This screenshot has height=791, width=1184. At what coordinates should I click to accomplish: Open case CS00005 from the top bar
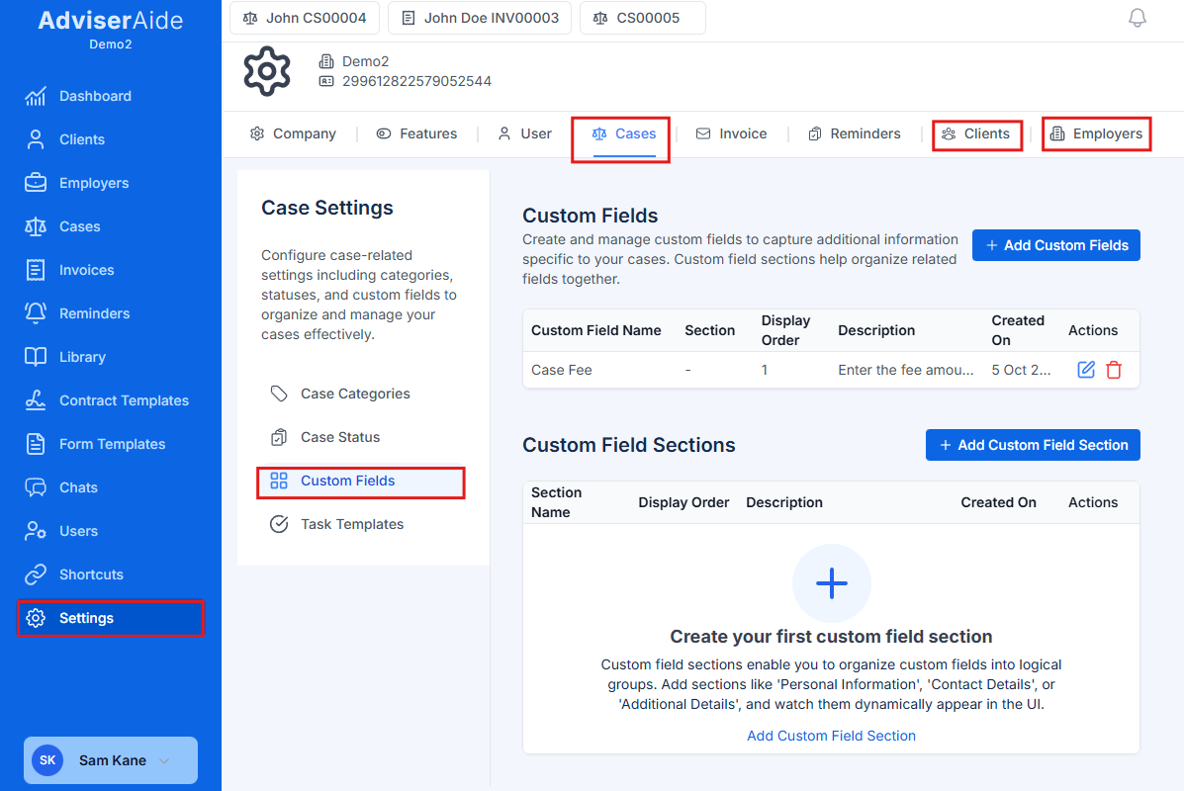click(642, 17)
